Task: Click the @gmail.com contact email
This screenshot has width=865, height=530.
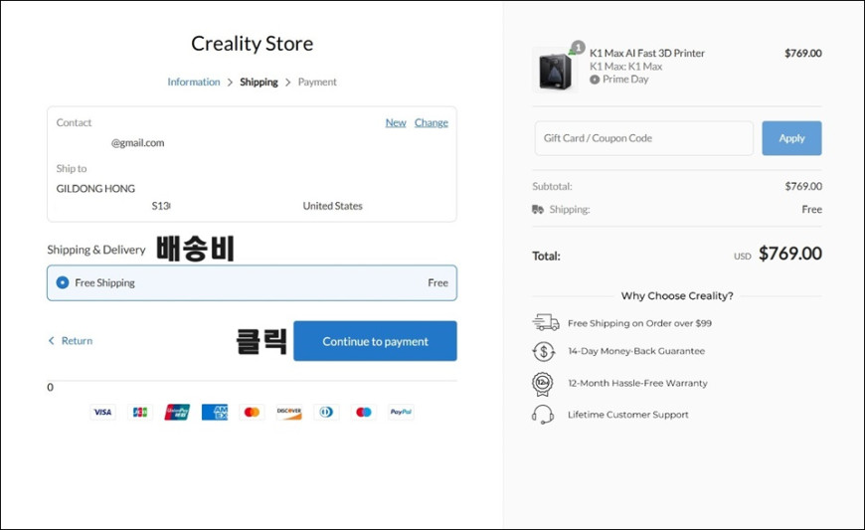Action: 138,143
